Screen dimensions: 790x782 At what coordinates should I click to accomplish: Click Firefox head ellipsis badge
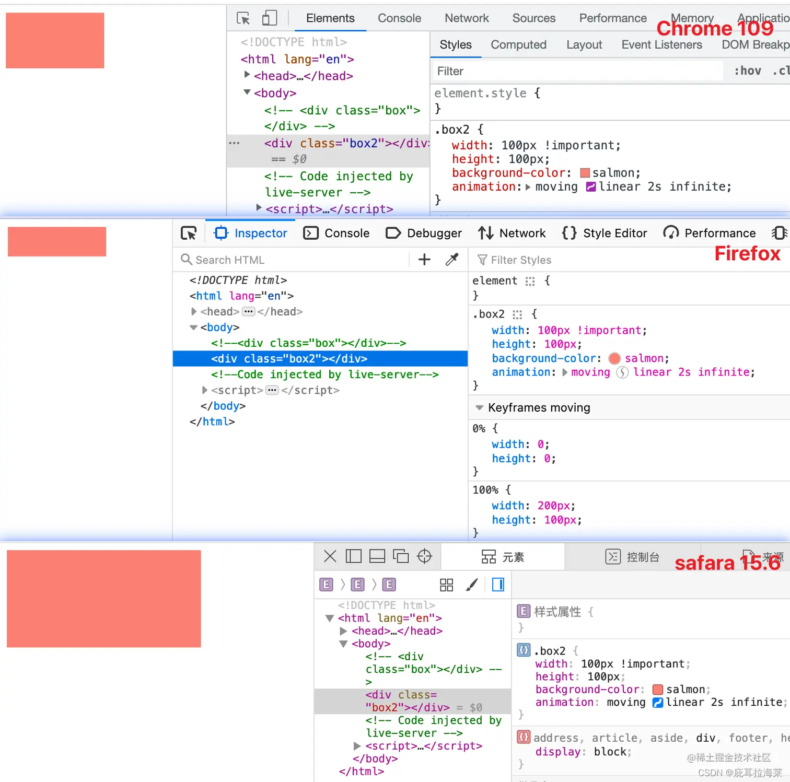coord(249,311)
